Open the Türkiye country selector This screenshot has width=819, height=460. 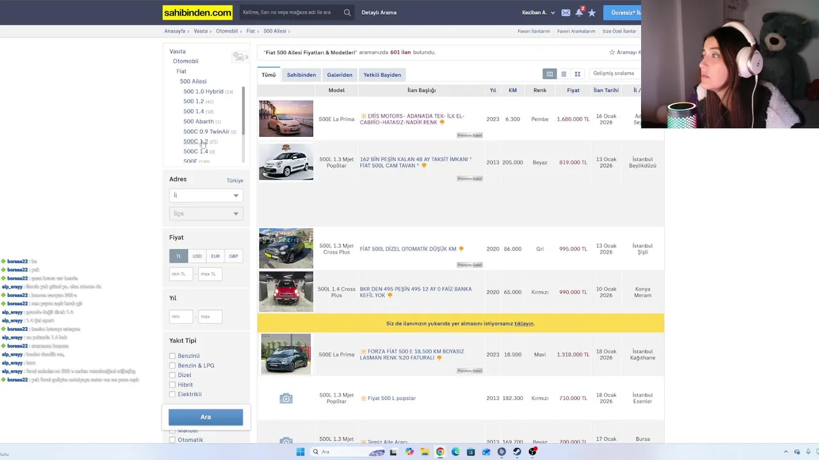(235, 181)
